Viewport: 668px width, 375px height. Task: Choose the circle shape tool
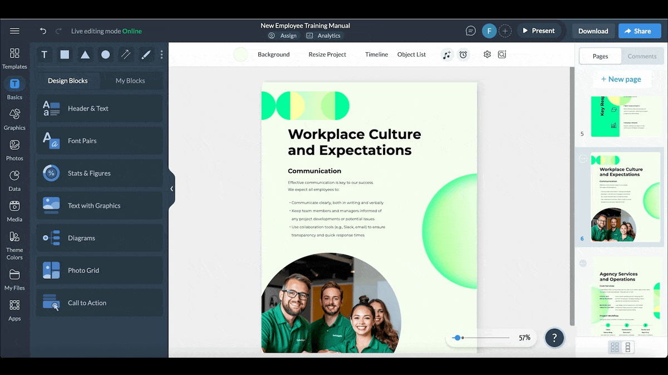(105, 54)
